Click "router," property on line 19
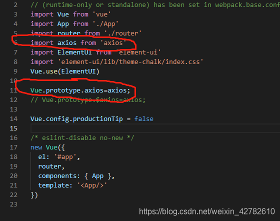 [x=51, y=166]
